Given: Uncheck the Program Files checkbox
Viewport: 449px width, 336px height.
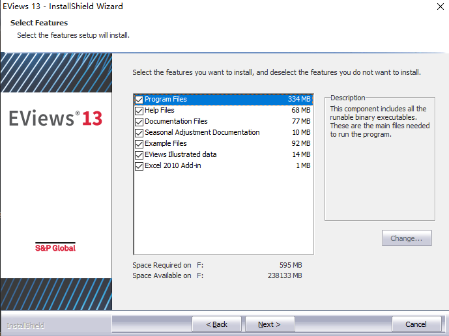Looking at the screenshot, I should (139, 100).
